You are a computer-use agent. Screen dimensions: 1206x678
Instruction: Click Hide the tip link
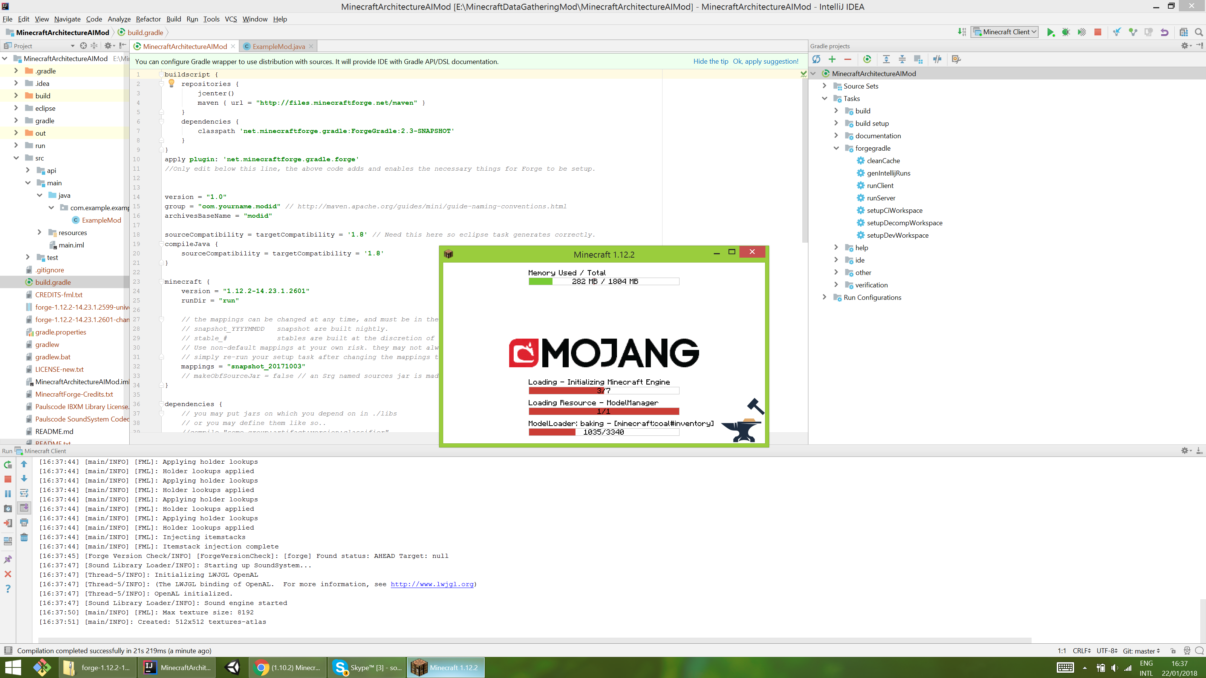coord(711,61)
